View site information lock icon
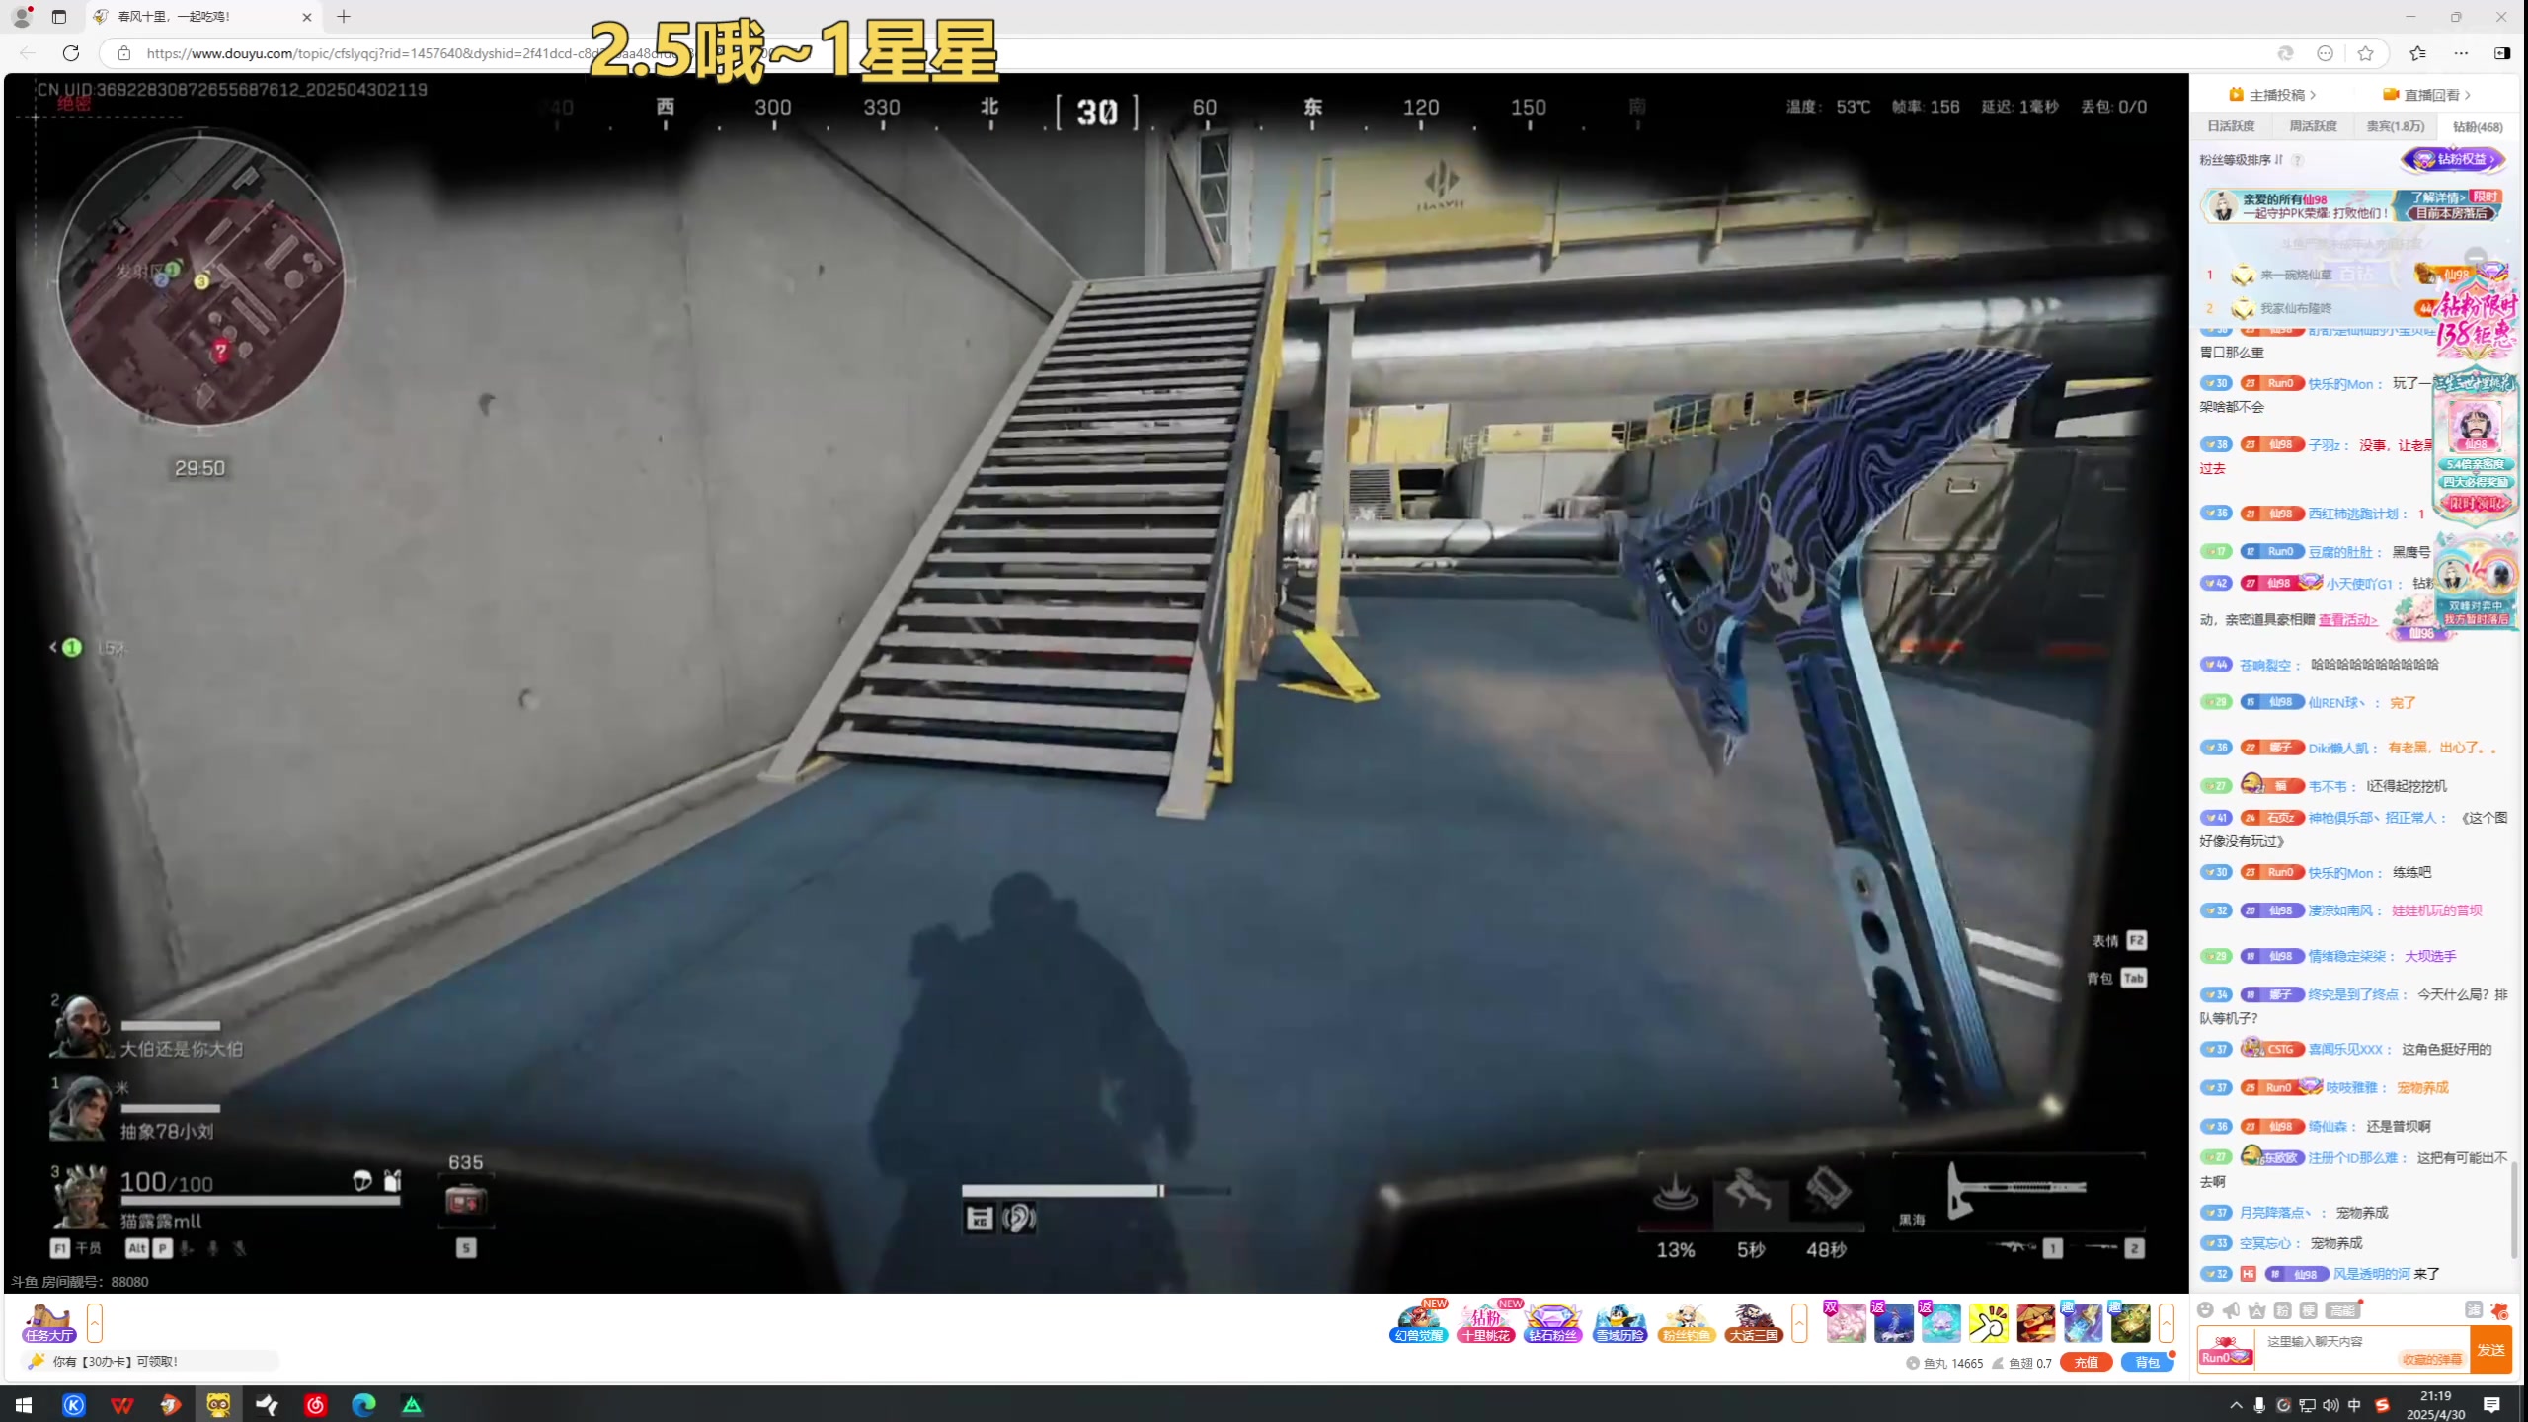The width and height of the screenshot is (2528, 1422). (x=123, y=53)
